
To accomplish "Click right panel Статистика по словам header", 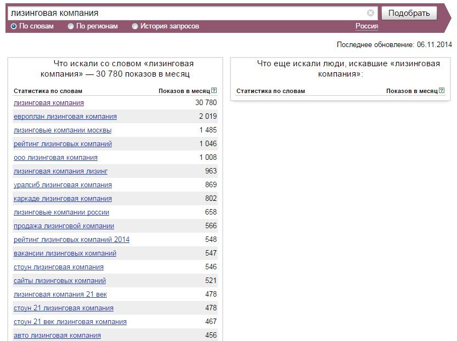I will pos(270,91).
